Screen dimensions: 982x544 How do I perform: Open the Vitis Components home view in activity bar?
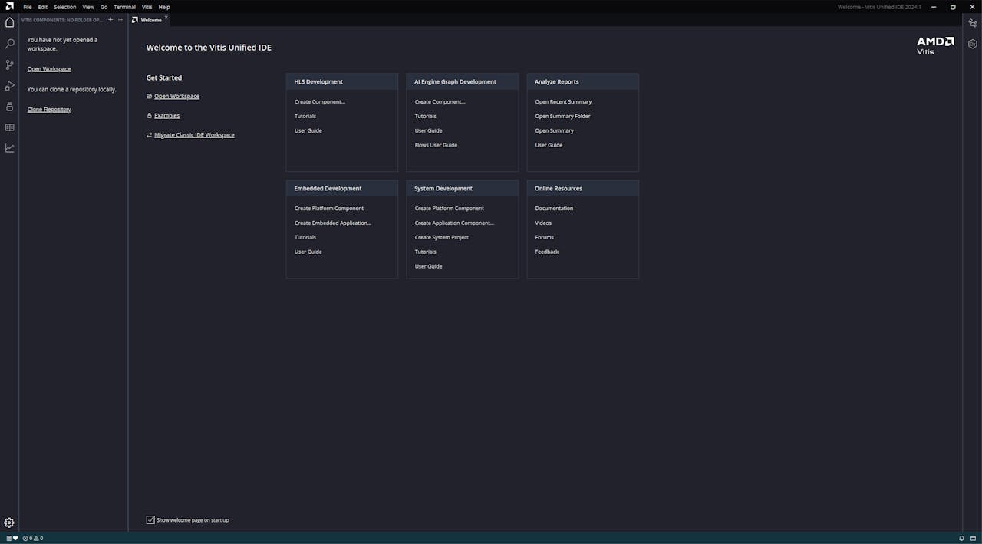tap(9, 22)
